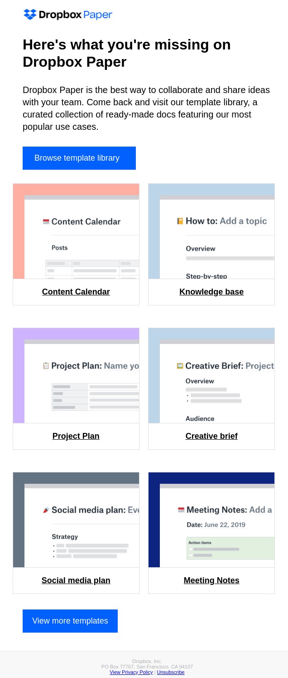Image resolution: width=288 pixels, height=678 pixels.
Task: Open the Social media plan link
Action: point(76,580)
